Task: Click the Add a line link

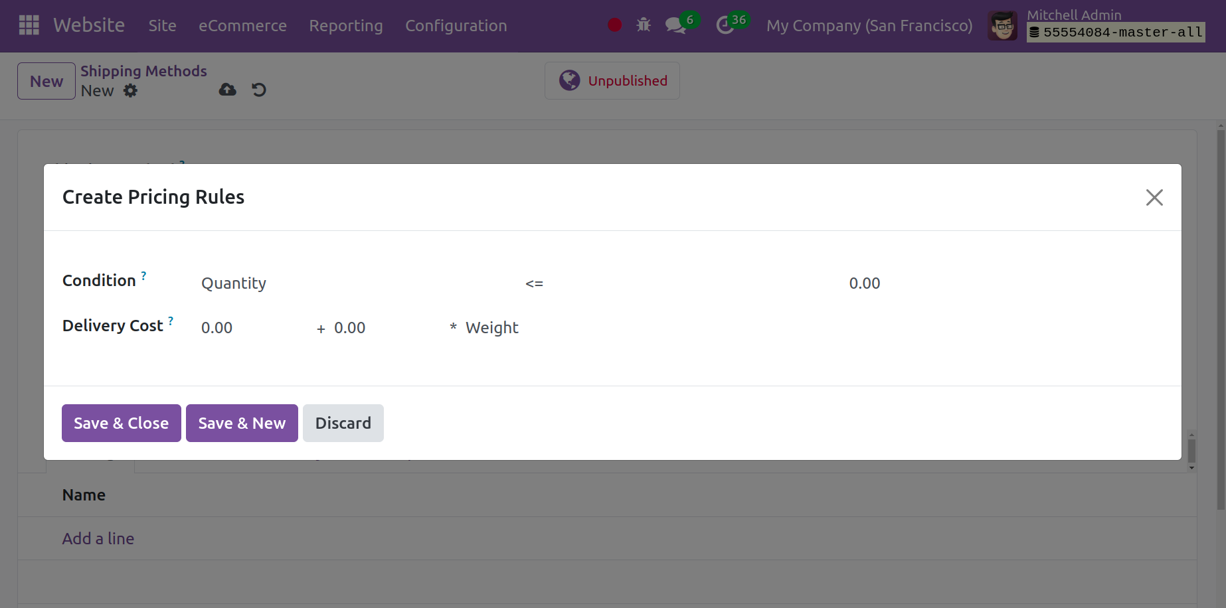Action: [x=98, y=538]
